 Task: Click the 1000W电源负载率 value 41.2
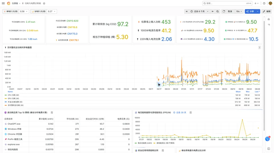click(x=166, y=30)
